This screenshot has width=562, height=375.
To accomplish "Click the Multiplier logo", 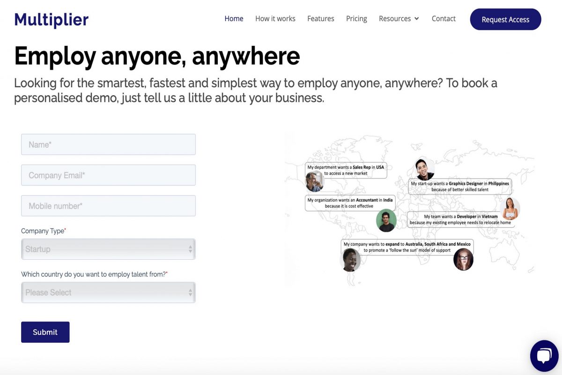I will [x=52, y=20].
